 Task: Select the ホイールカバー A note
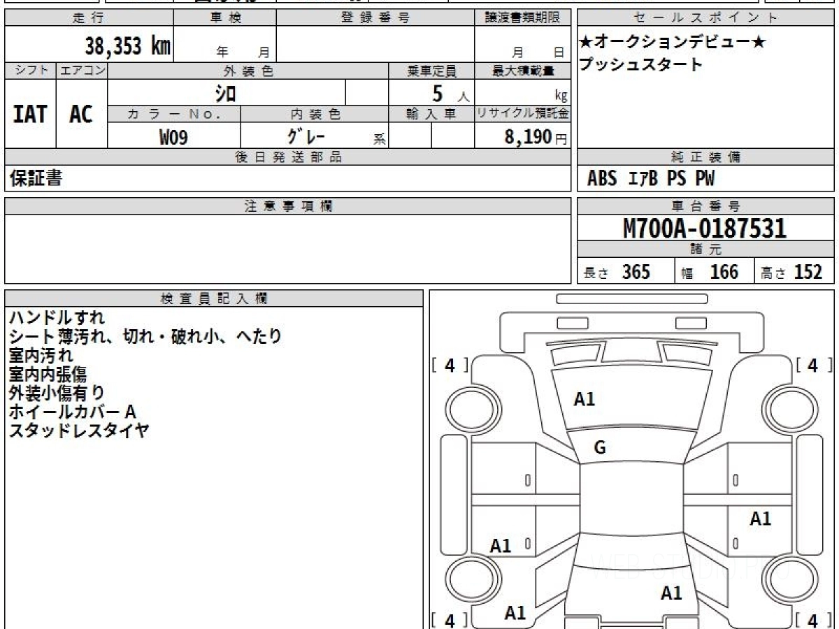click(72, 412)
